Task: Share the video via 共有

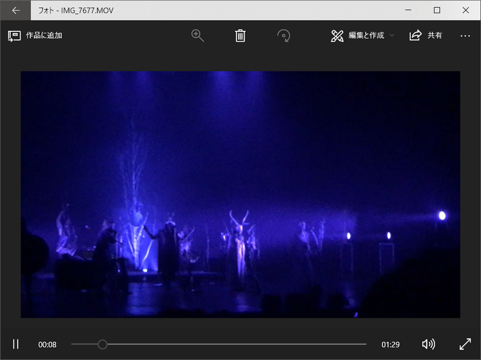Action: [426, 36]
